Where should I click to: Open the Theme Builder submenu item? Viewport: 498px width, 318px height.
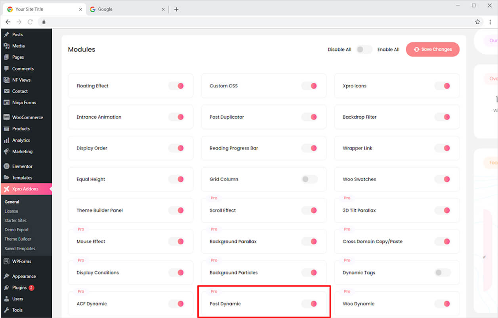pos(18,239)
